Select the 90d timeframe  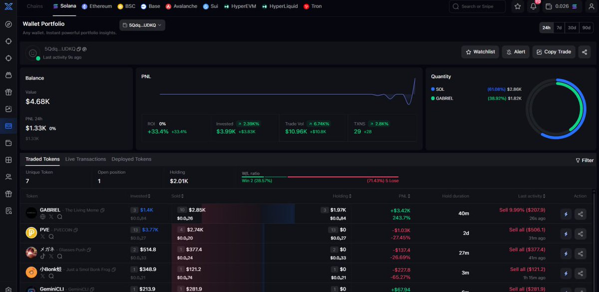pyautogui.click(x=586, y=28)
